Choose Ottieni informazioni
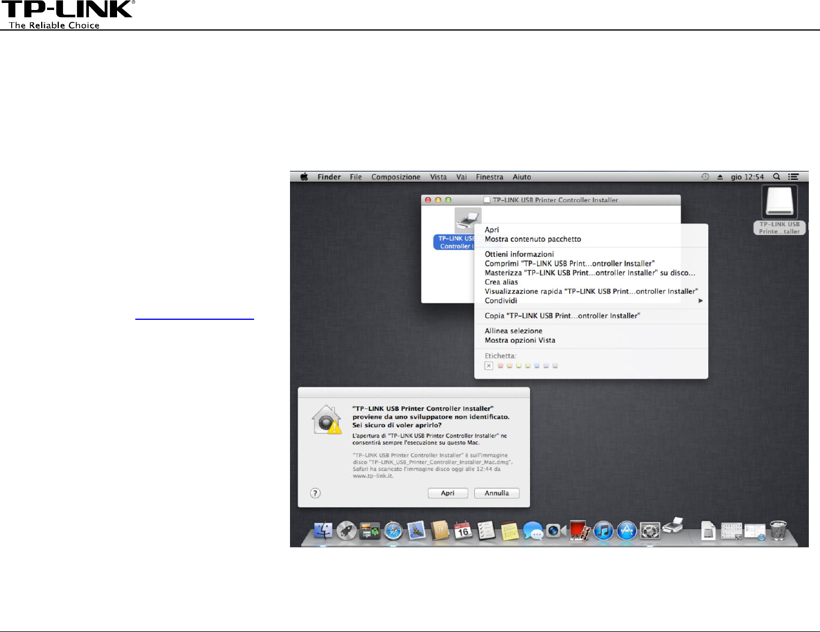The width and height of the screenshot is (820, 632). 591,255
